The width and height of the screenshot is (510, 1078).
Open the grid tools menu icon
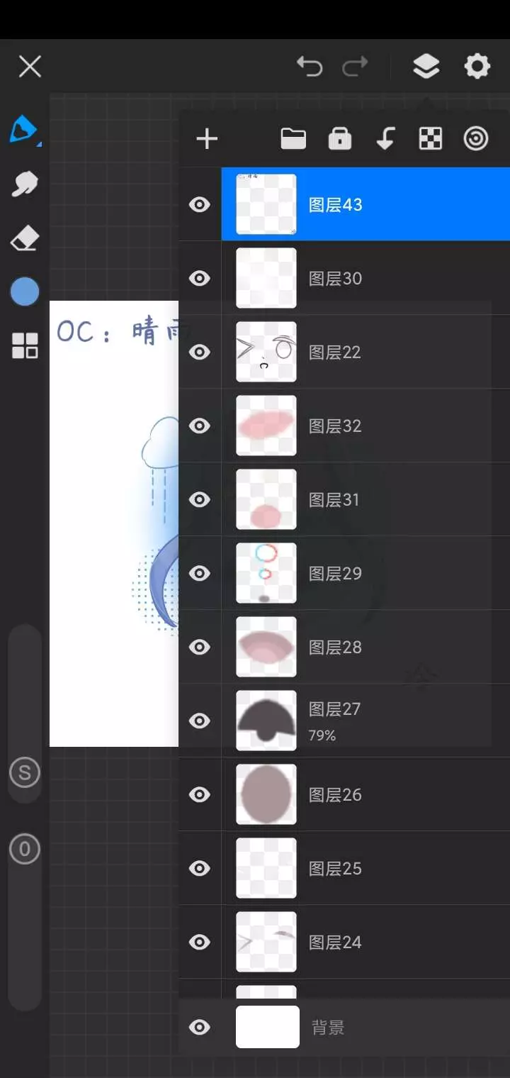[25, 345]
